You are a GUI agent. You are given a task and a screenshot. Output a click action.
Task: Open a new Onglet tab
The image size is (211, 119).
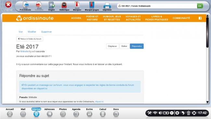pos(52,5)
